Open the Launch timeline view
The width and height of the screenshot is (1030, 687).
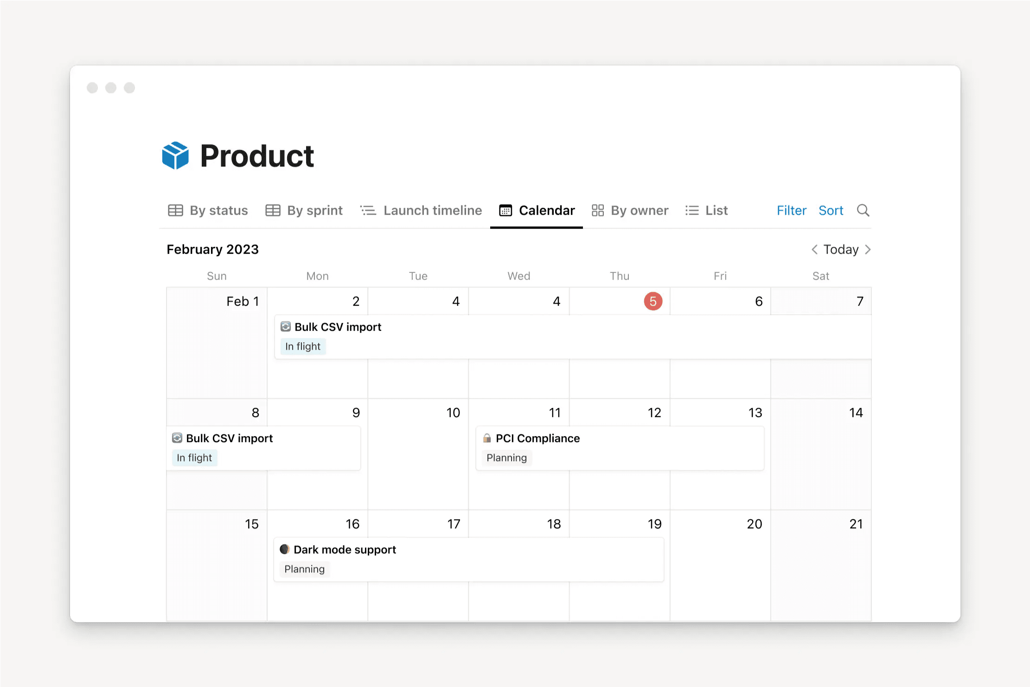tap(432, 210)
